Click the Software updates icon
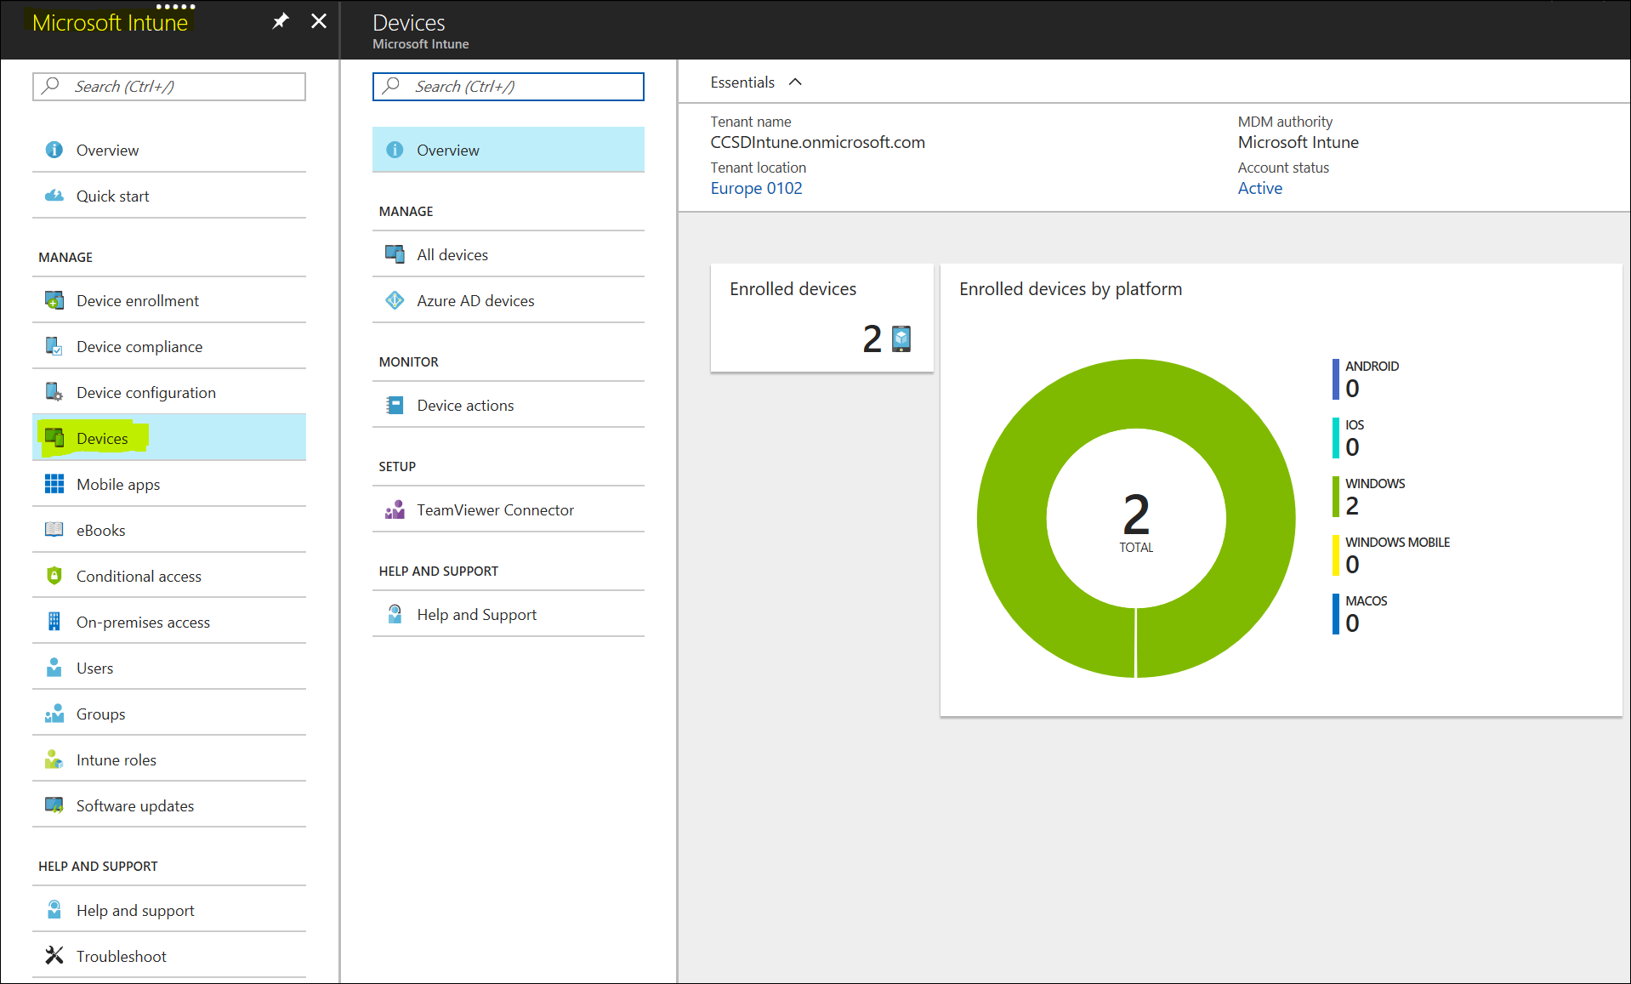Viewport: 1631px width, 984px height. [54, 805]
